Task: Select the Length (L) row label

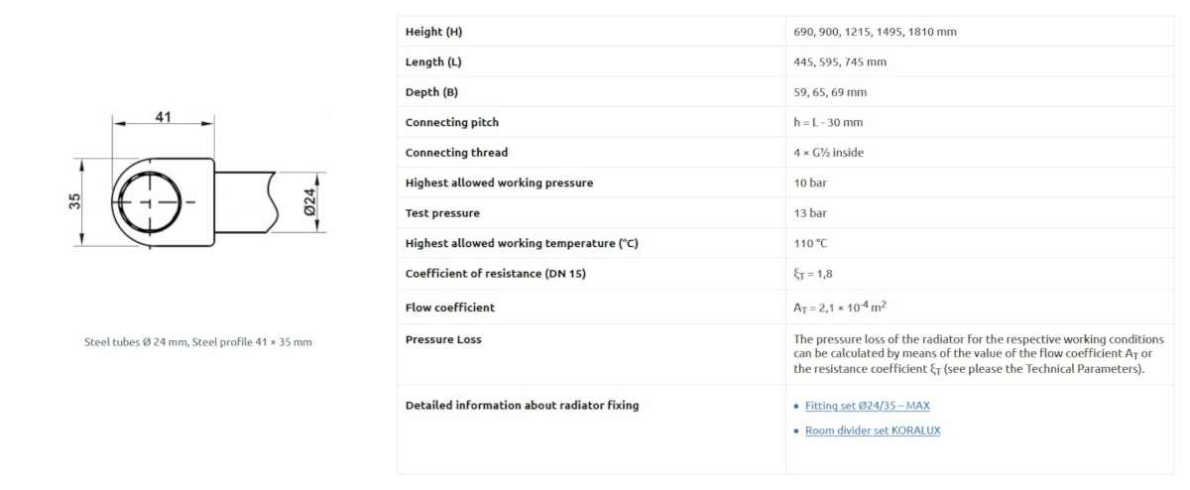Action: [433, 61]
